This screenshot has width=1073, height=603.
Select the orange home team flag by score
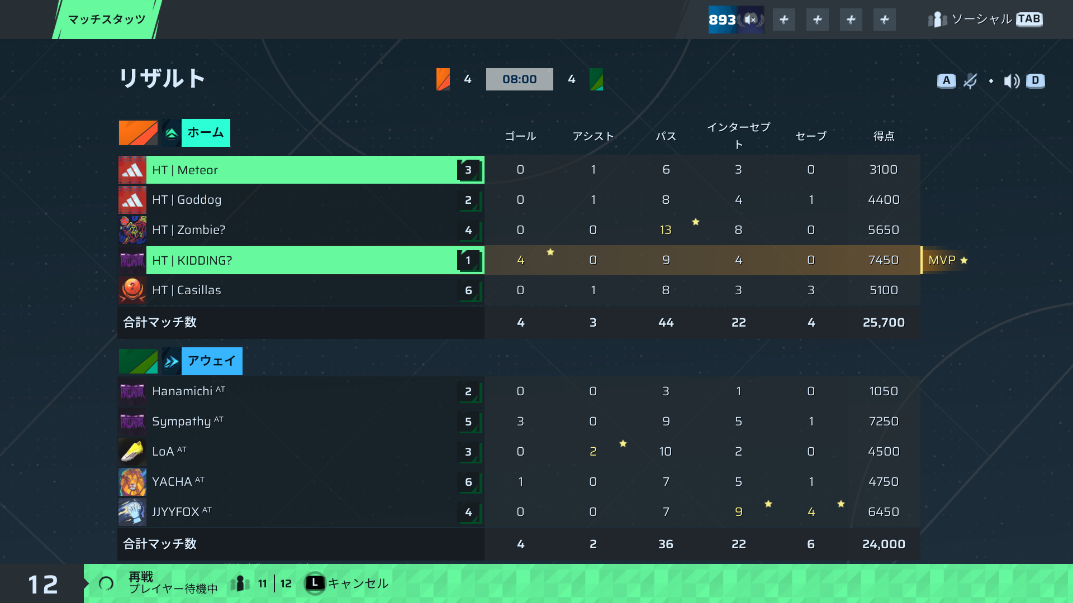pyautogui.click(x=443, y=79)
